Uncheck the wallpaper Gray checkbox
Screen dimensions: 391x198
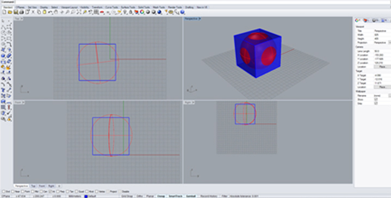pos(376,103)
